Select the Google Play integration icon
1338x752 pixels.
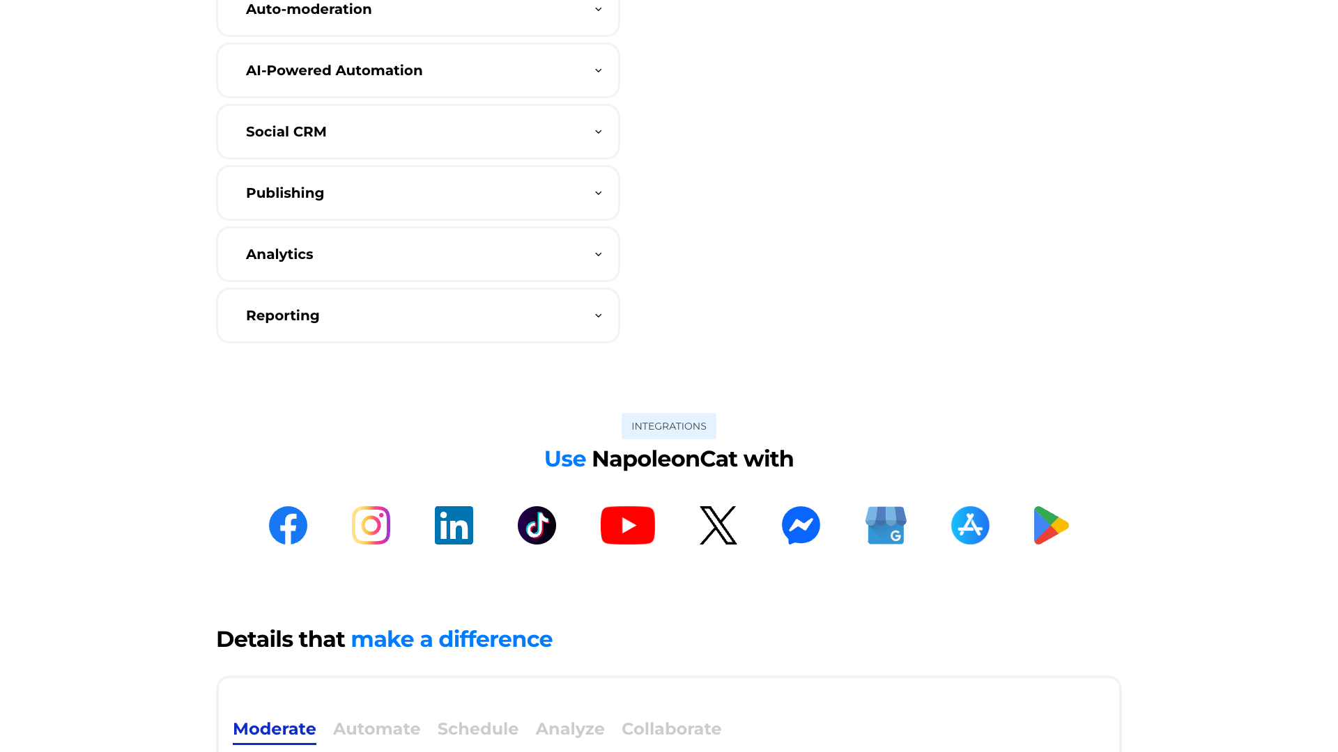coord(1050,525)
